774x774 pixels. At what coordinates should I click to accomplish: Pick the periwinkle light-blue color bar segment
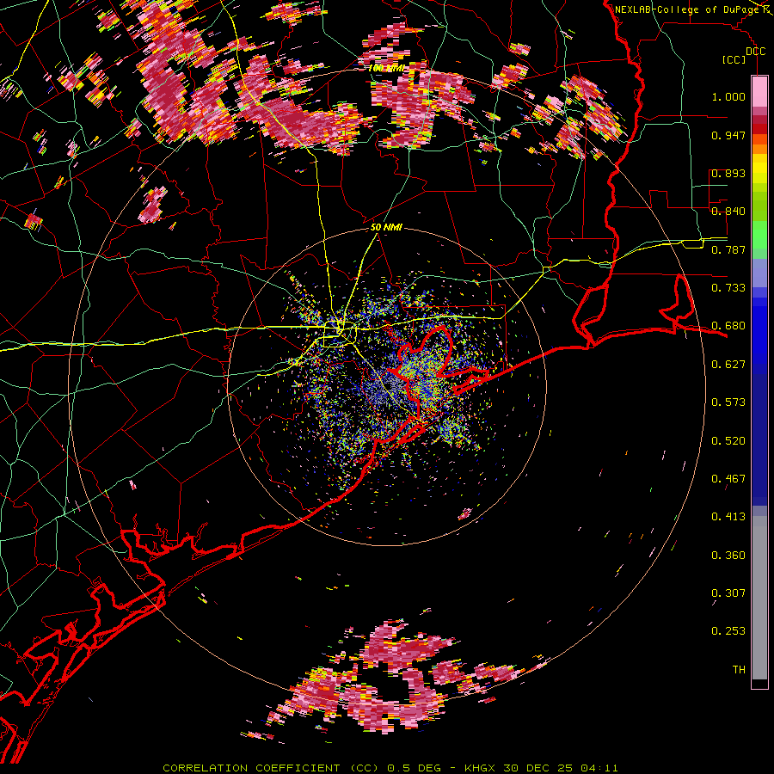coord(759,273)
